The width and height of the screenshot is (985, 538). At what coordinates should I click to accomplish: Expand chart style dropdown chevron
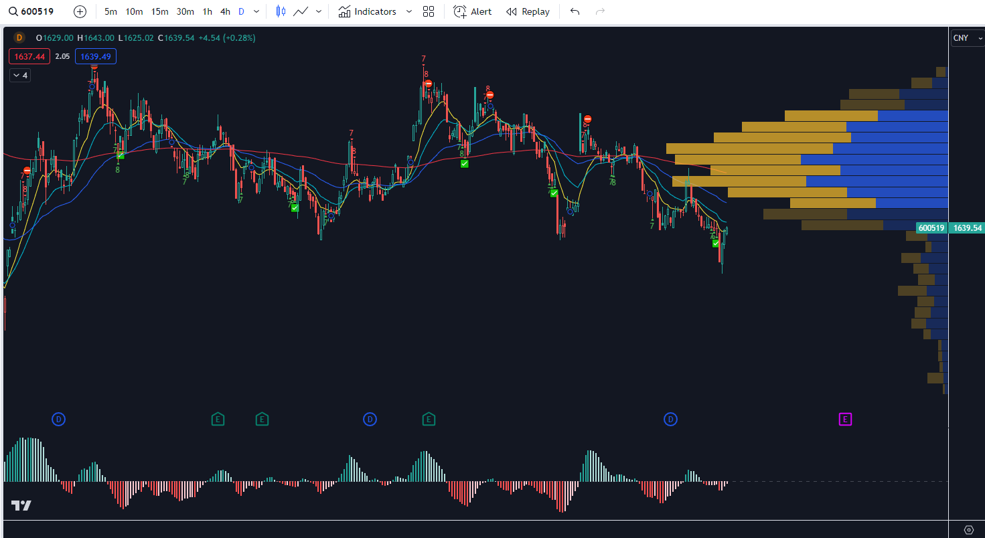(318, 11)
